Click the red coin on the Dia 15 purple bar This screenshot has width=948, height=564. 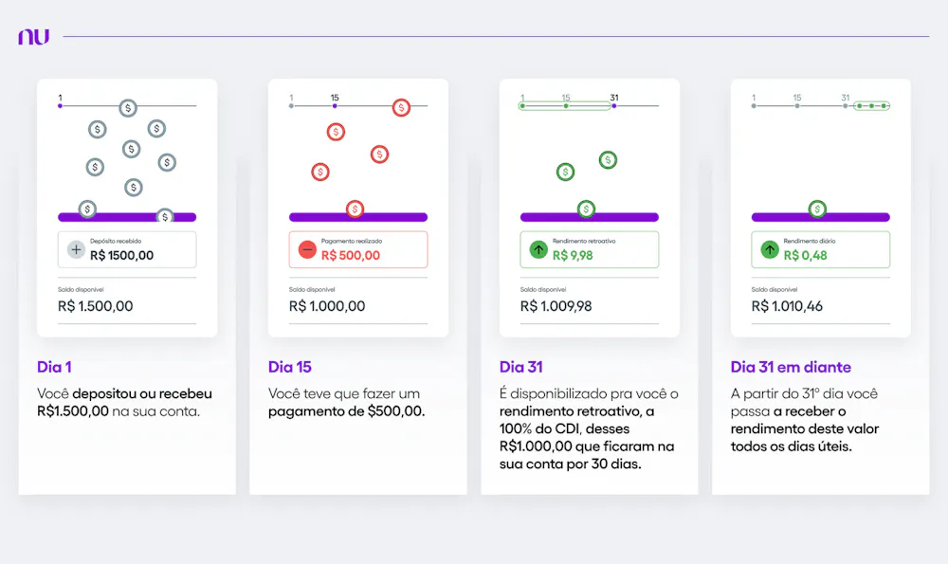click(355, 209)
